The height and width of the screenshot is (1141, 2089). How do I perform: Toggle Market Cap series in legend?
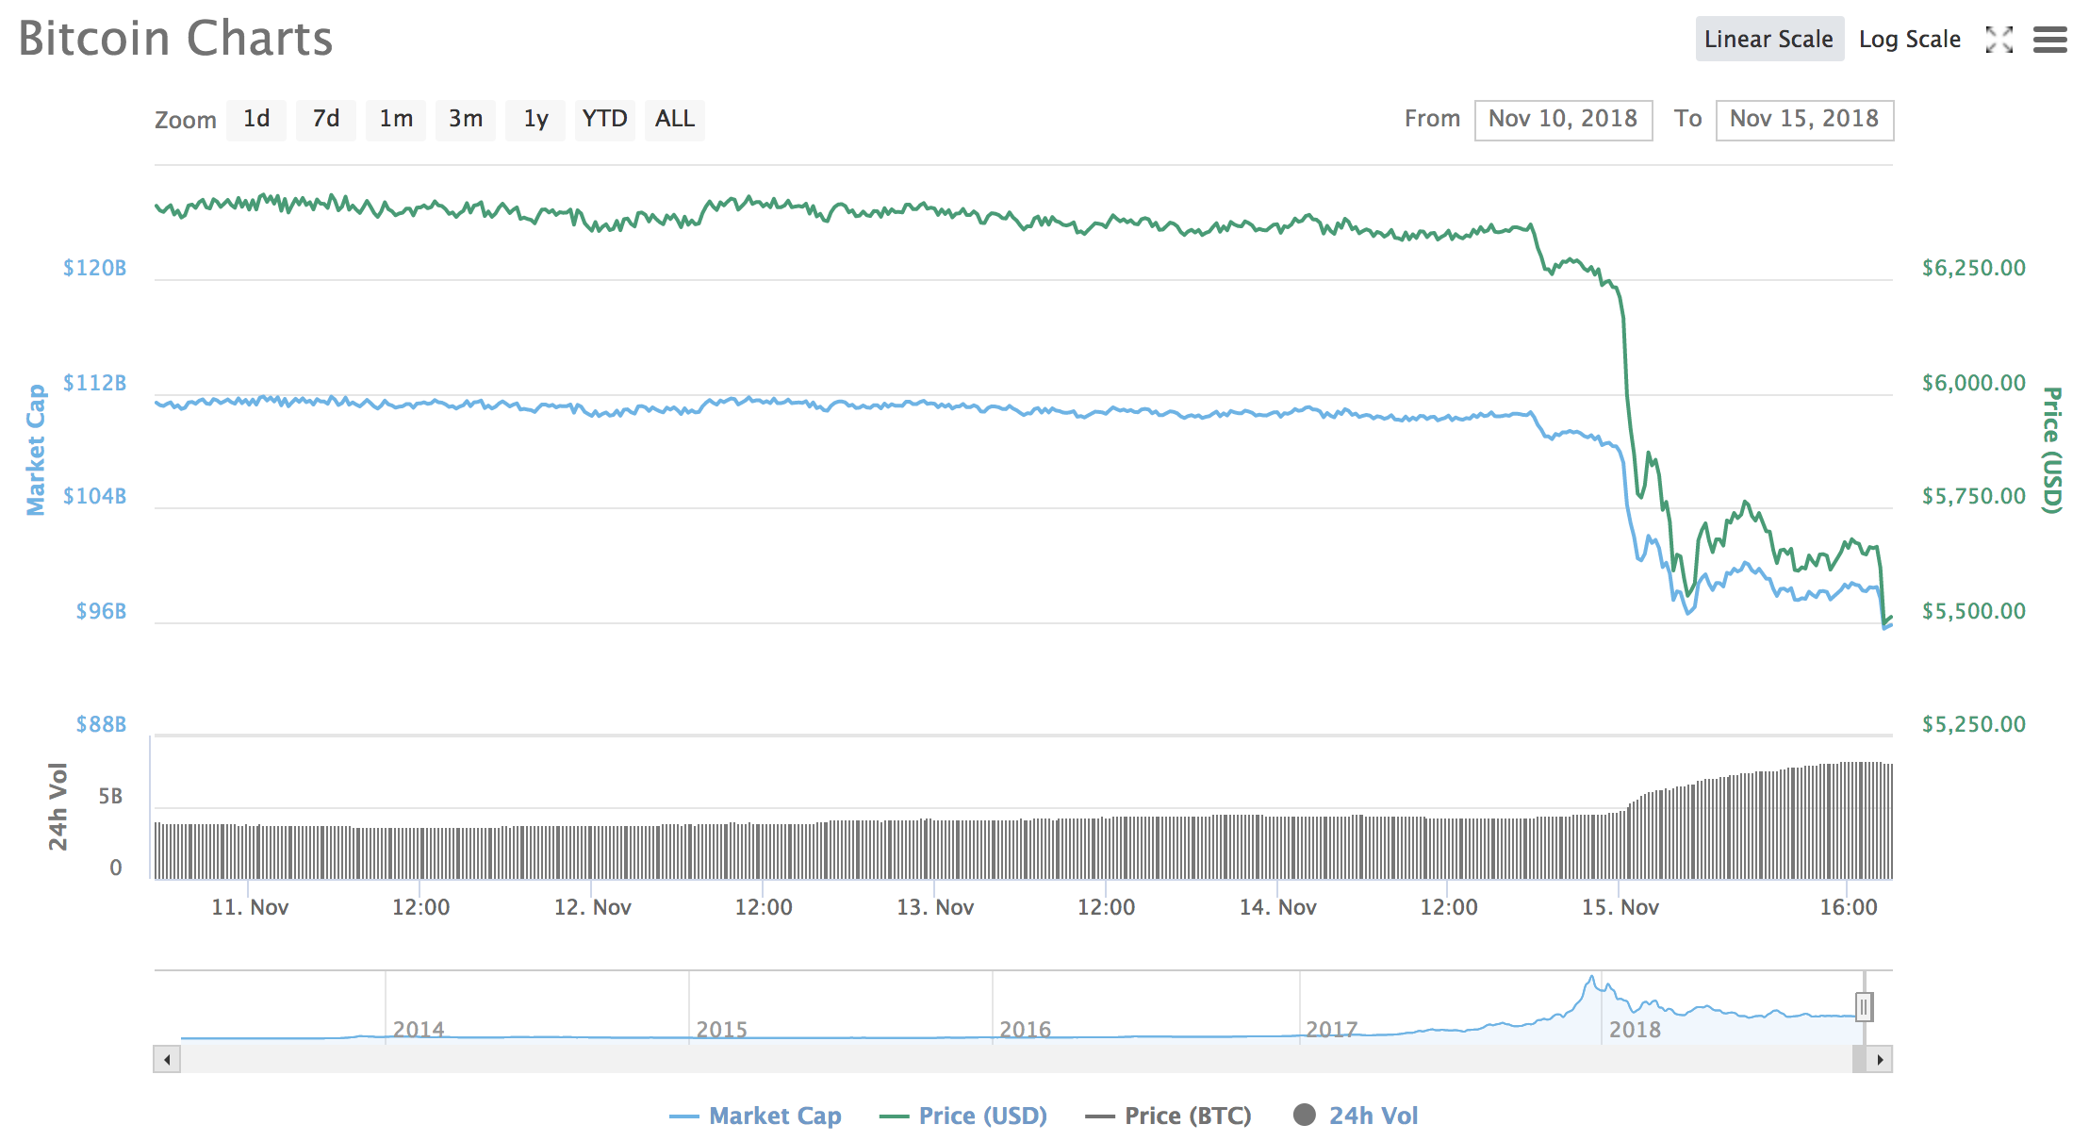click(755, 1116)
